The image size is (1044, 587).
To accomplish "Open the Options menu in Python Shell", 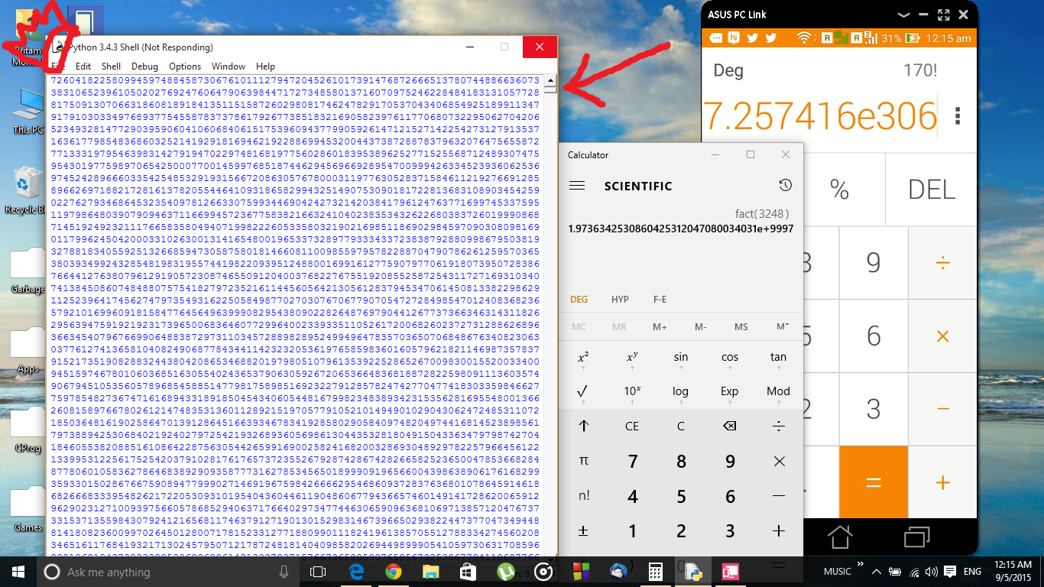I will [186, 66].
